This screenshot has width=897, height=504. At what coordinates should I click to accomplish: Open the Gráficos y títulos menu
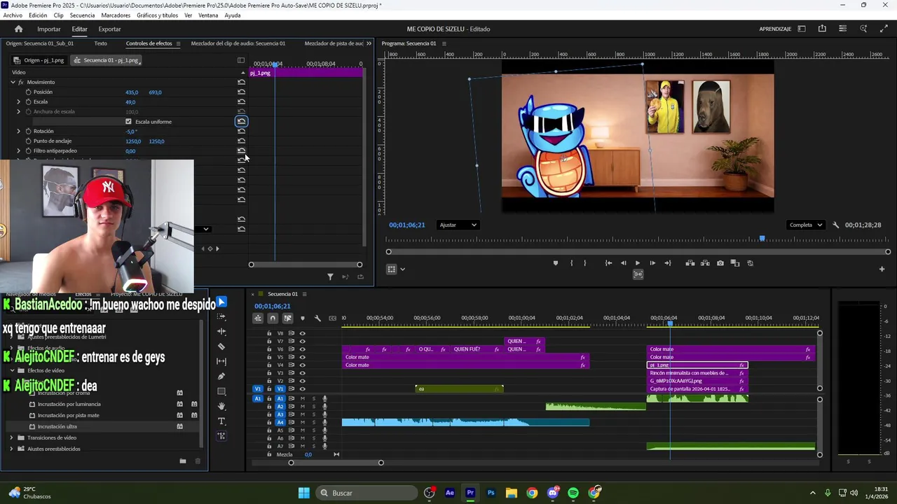157,15
